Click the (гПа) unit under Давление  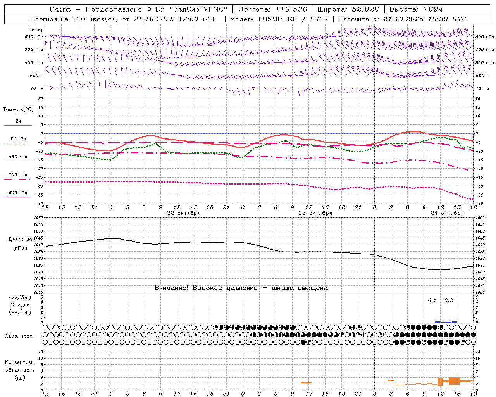(20, 249)
